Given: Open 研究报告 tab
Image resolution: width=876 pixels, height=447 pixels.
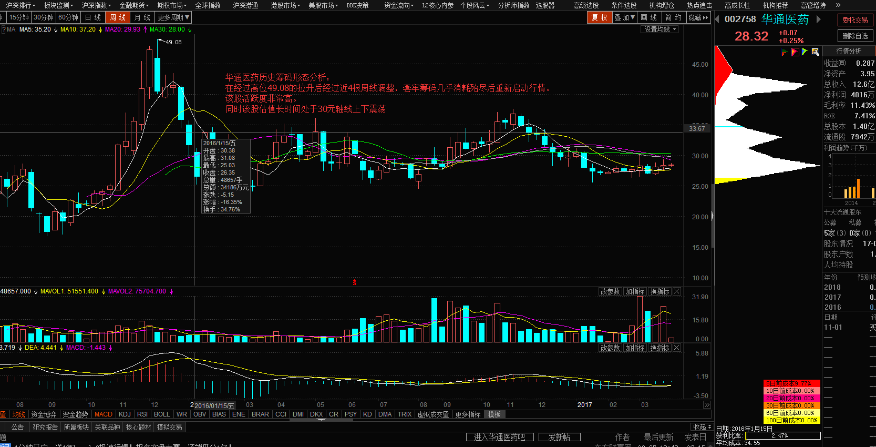Looking at the screenshot, I should tap(45, 427).
